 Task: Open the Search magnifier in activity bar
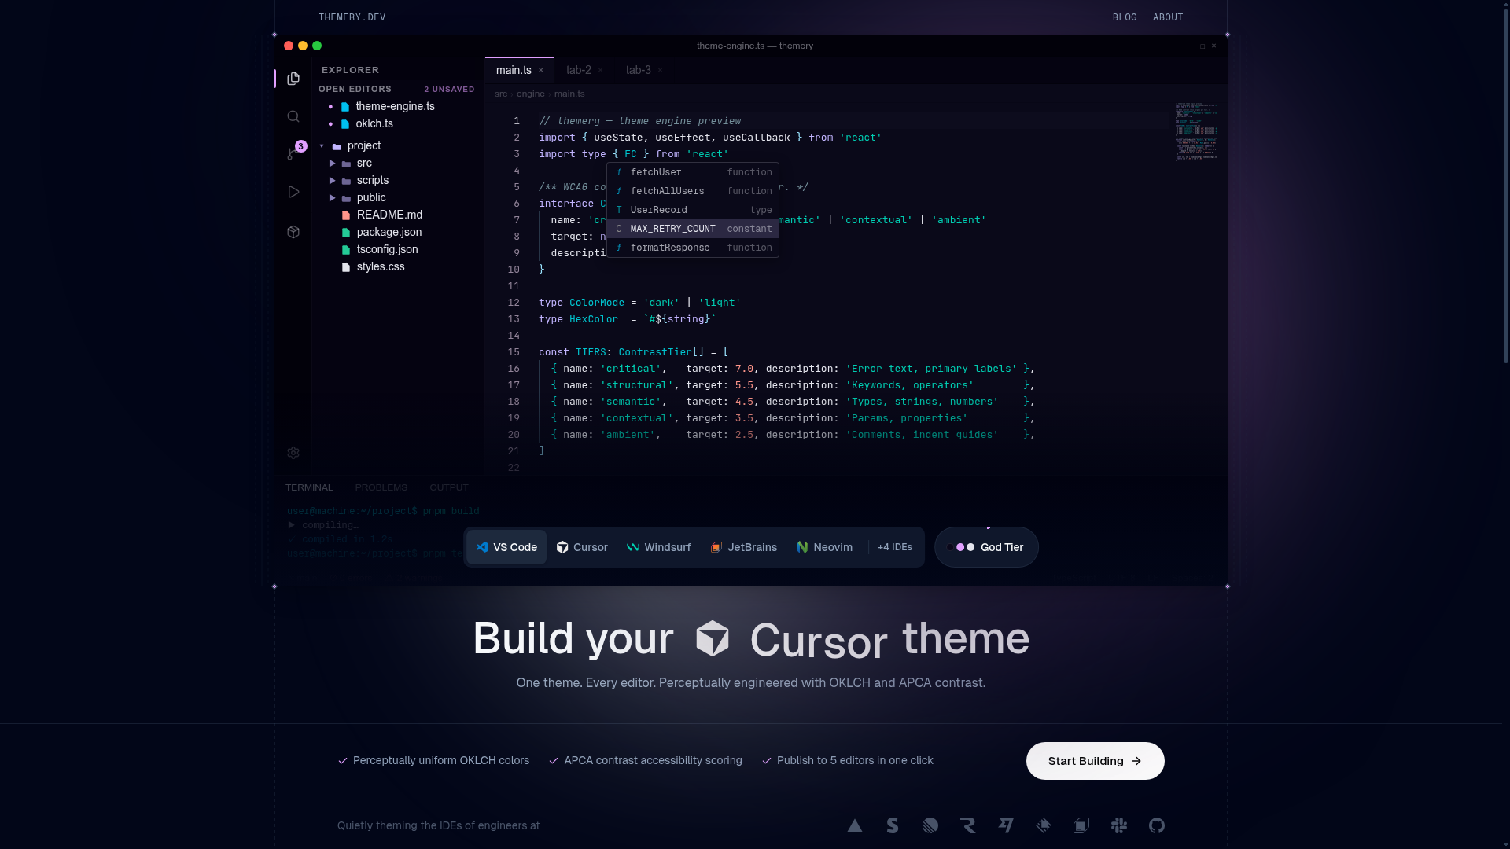click(x=293, y=116)
